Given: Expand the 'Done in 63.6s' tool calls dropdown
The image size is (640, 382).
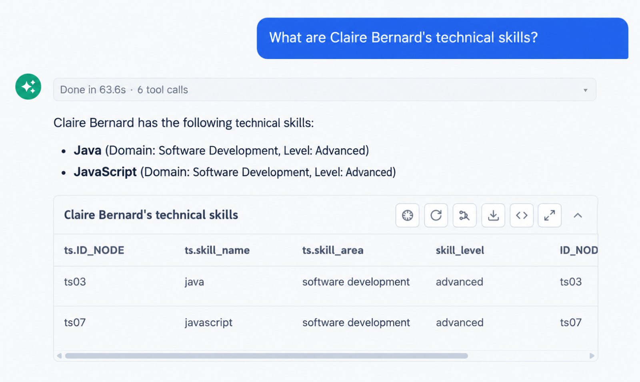Looking at the screenshot, I should point(324,90).
